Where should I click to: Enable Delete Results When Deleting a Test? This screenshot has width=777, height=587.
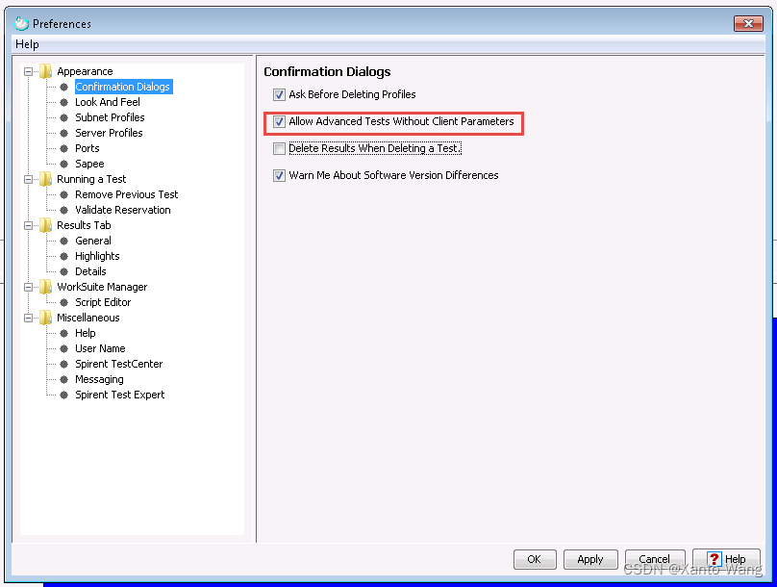click(x=280, y=148)
